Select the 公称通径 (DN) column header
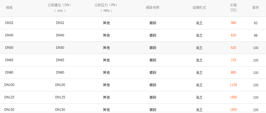The image size is (266, 113). pyautogui.click(x=60, y=8)
